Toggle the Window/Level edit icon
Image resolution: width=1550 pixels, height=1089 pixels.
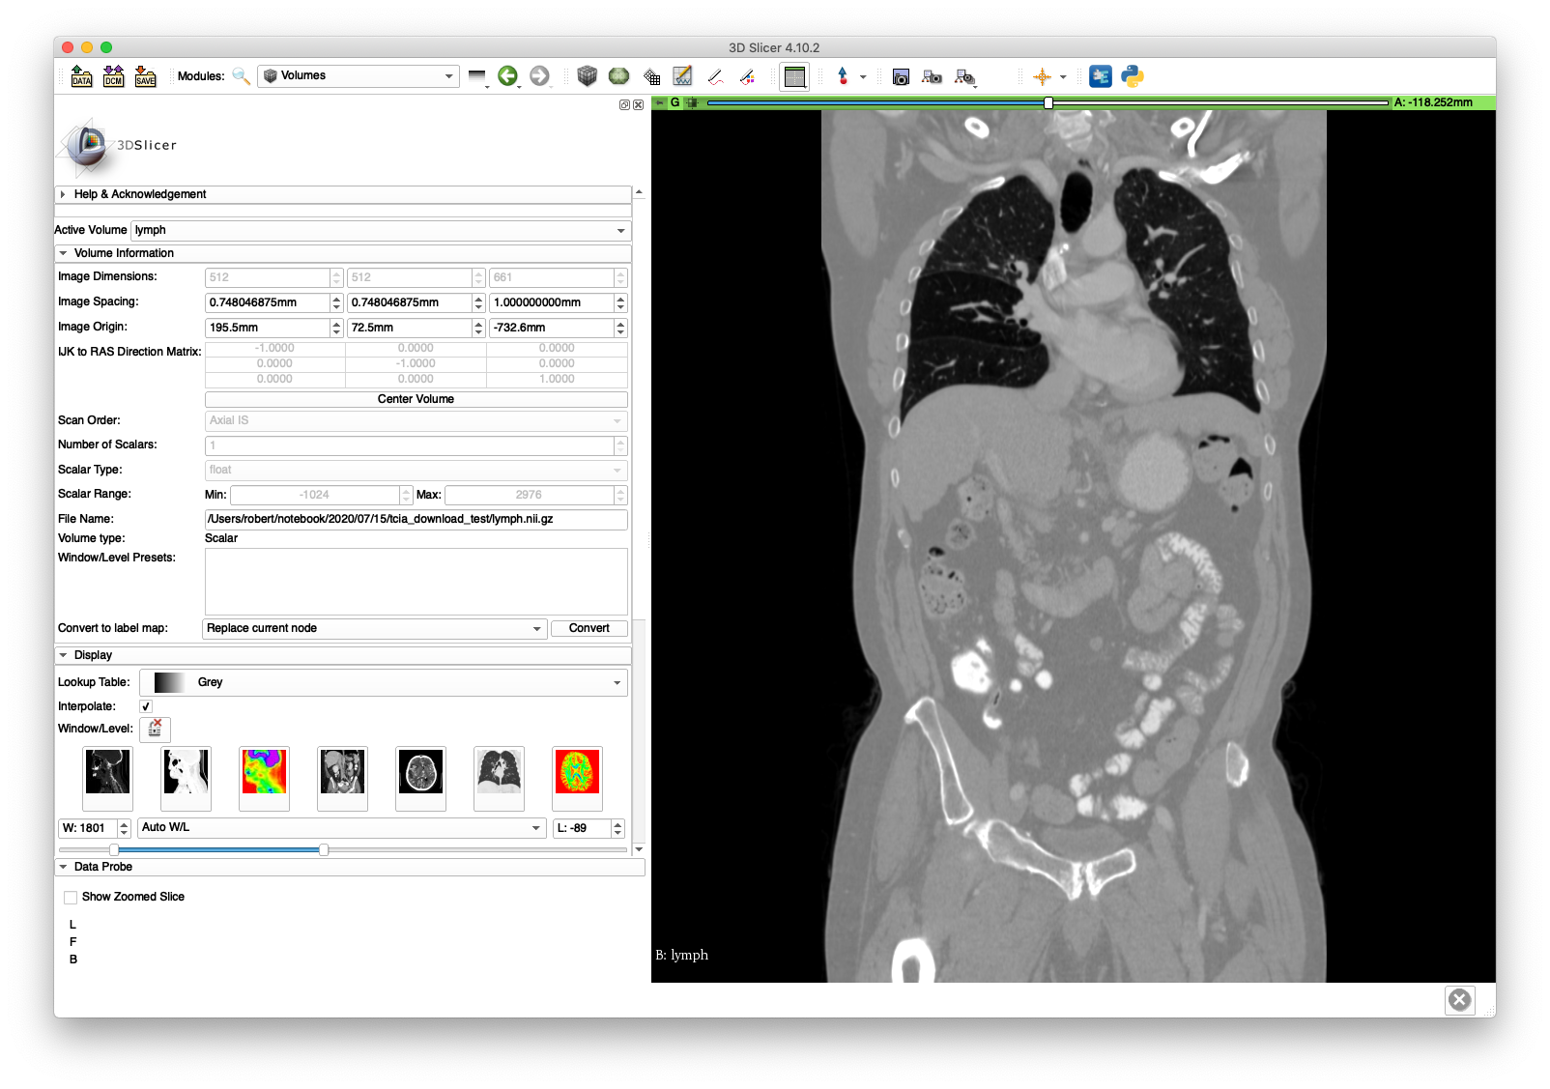click(155, 730)
